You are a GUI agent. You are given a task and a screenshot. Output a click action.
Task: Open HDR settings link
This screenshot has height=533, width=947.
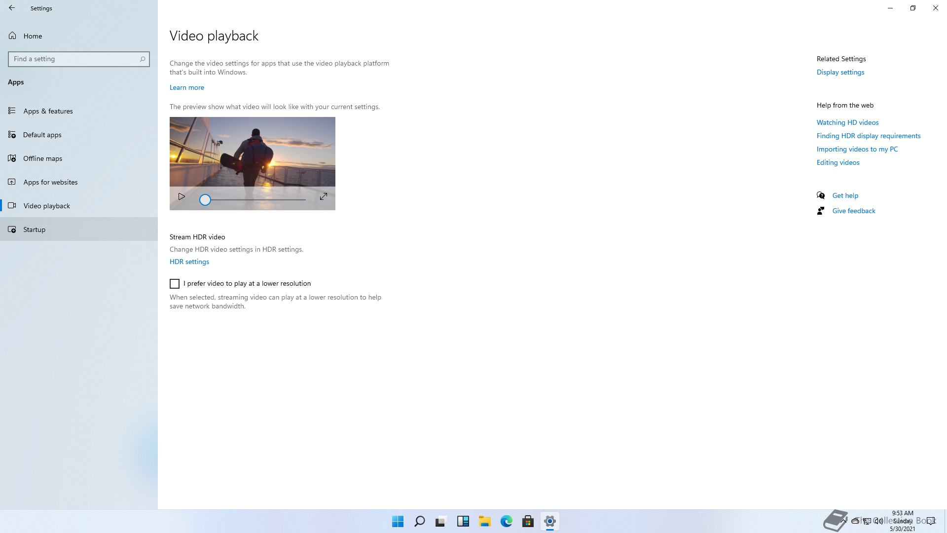pyautogui.click(x=189, y=262)
